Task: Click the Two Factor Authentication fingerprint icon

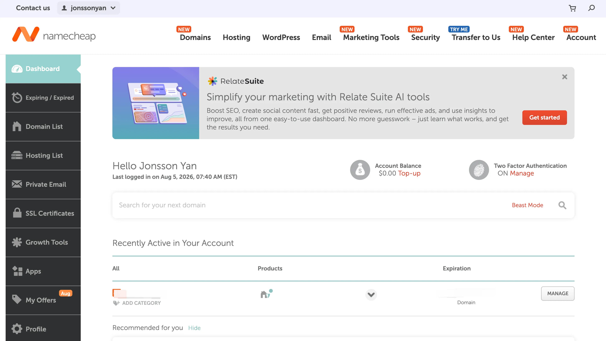Action: [x=479, y=170]
